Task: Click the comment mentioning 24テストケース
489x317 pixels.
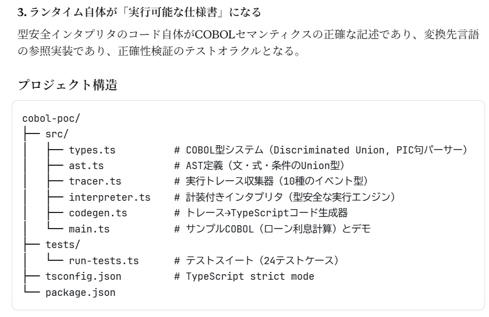Action: coord(257,261)
